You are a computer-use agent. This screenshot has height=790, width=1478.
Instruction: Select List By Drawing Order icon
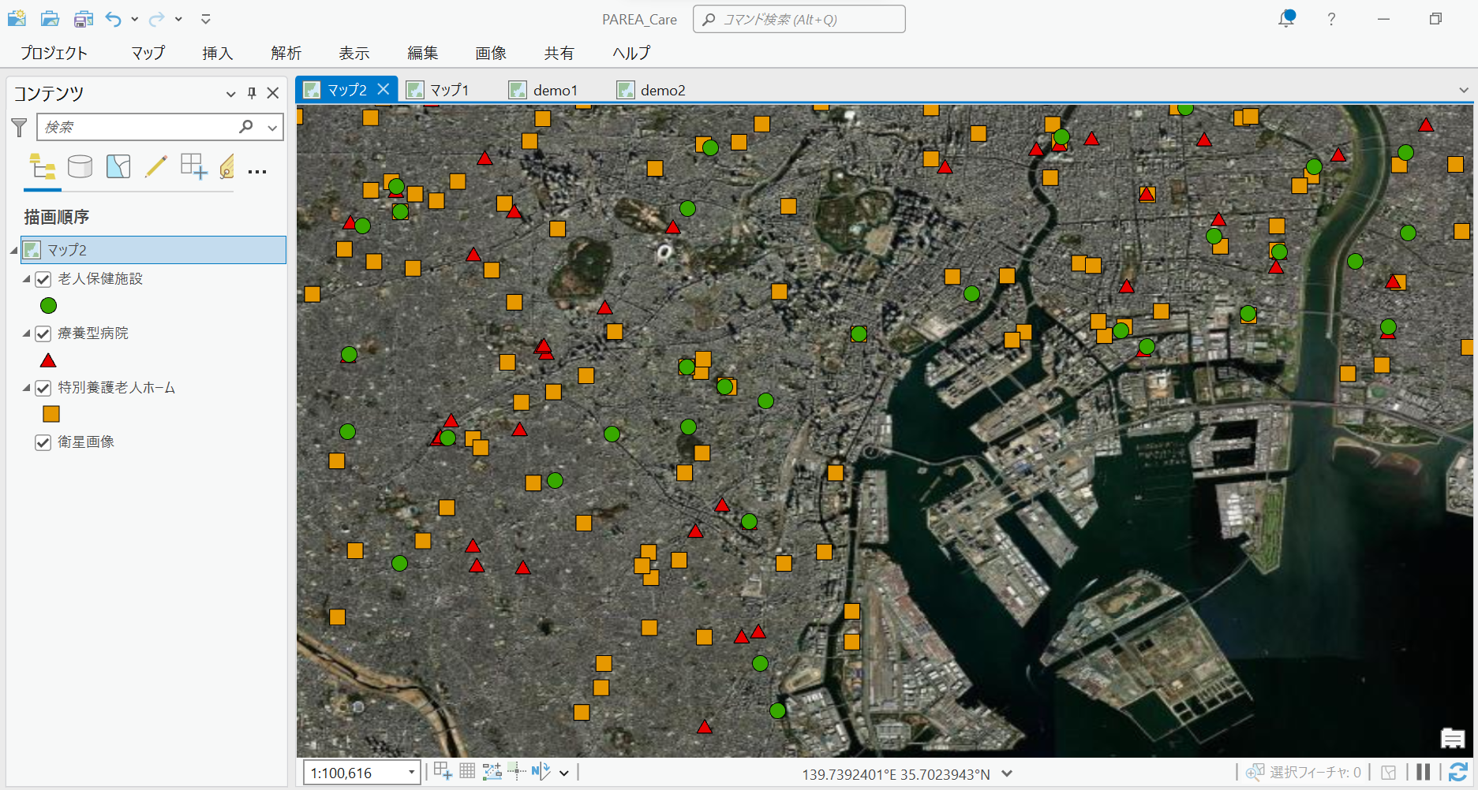[x=43, y=166]
